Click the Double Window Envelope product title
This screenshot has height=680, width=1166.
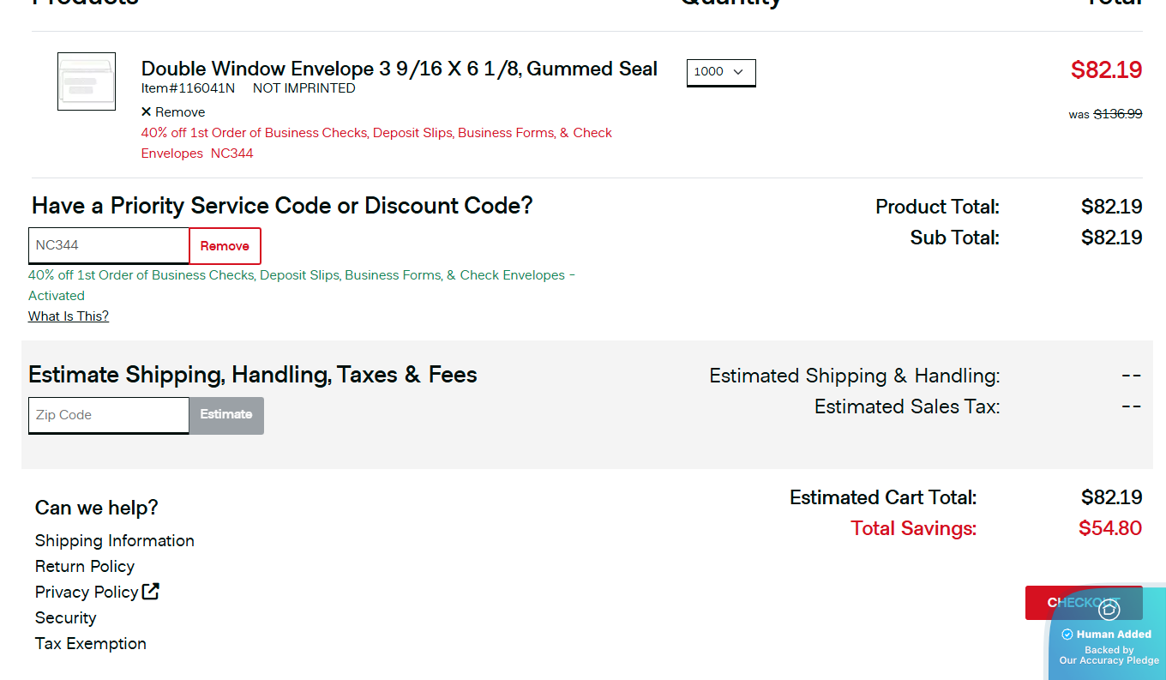[x=399, y=68]
